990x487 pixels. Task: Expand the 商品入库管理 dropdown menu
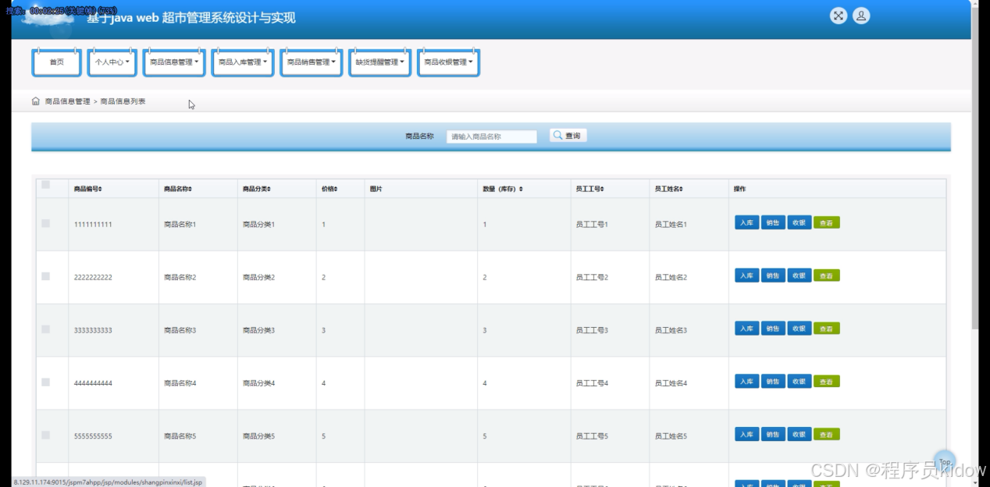(x=243, y=62)
